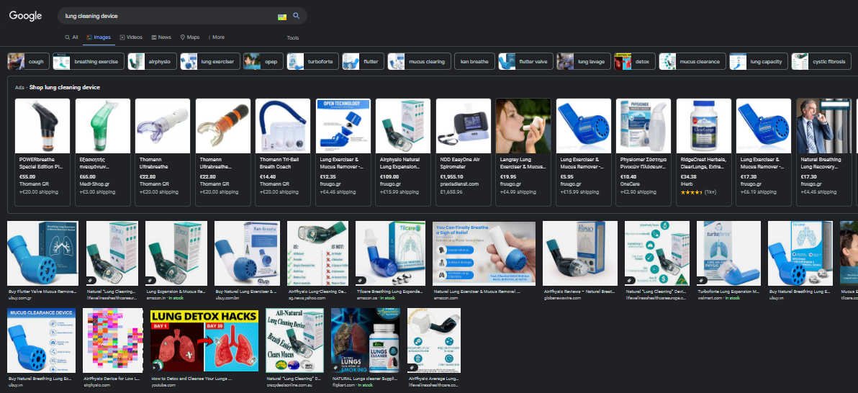Screen dimensions: 858x393
Task: Switch to the Videos tab
Action: 131,37
